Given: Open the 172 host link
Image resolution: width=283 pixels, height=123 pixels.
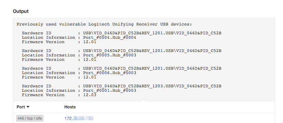Looking at the screenshot, I should tap(79, 118).
